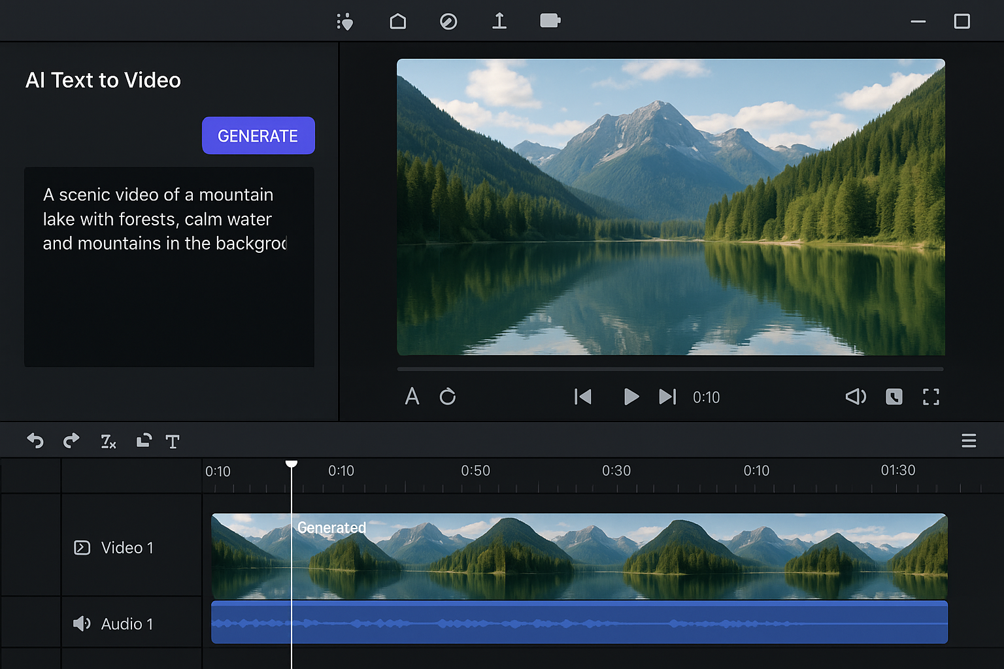Click the text overlay 'A' icon under preview
1004x669 pixels.
pyautogui.click(x=412, y=397)
